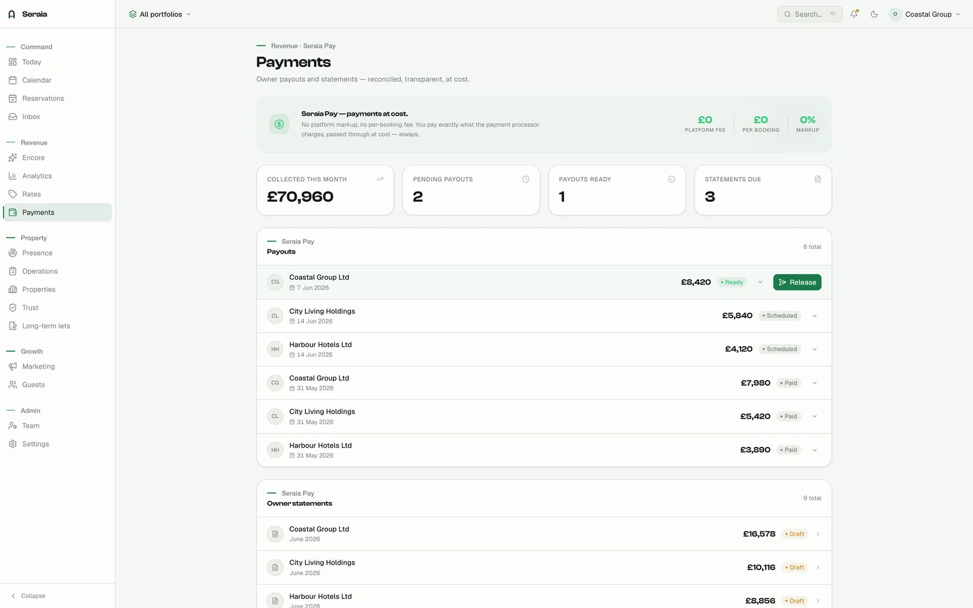The image size is (973, 608).
Task: Open Reservations page
Action: (58, 98)
